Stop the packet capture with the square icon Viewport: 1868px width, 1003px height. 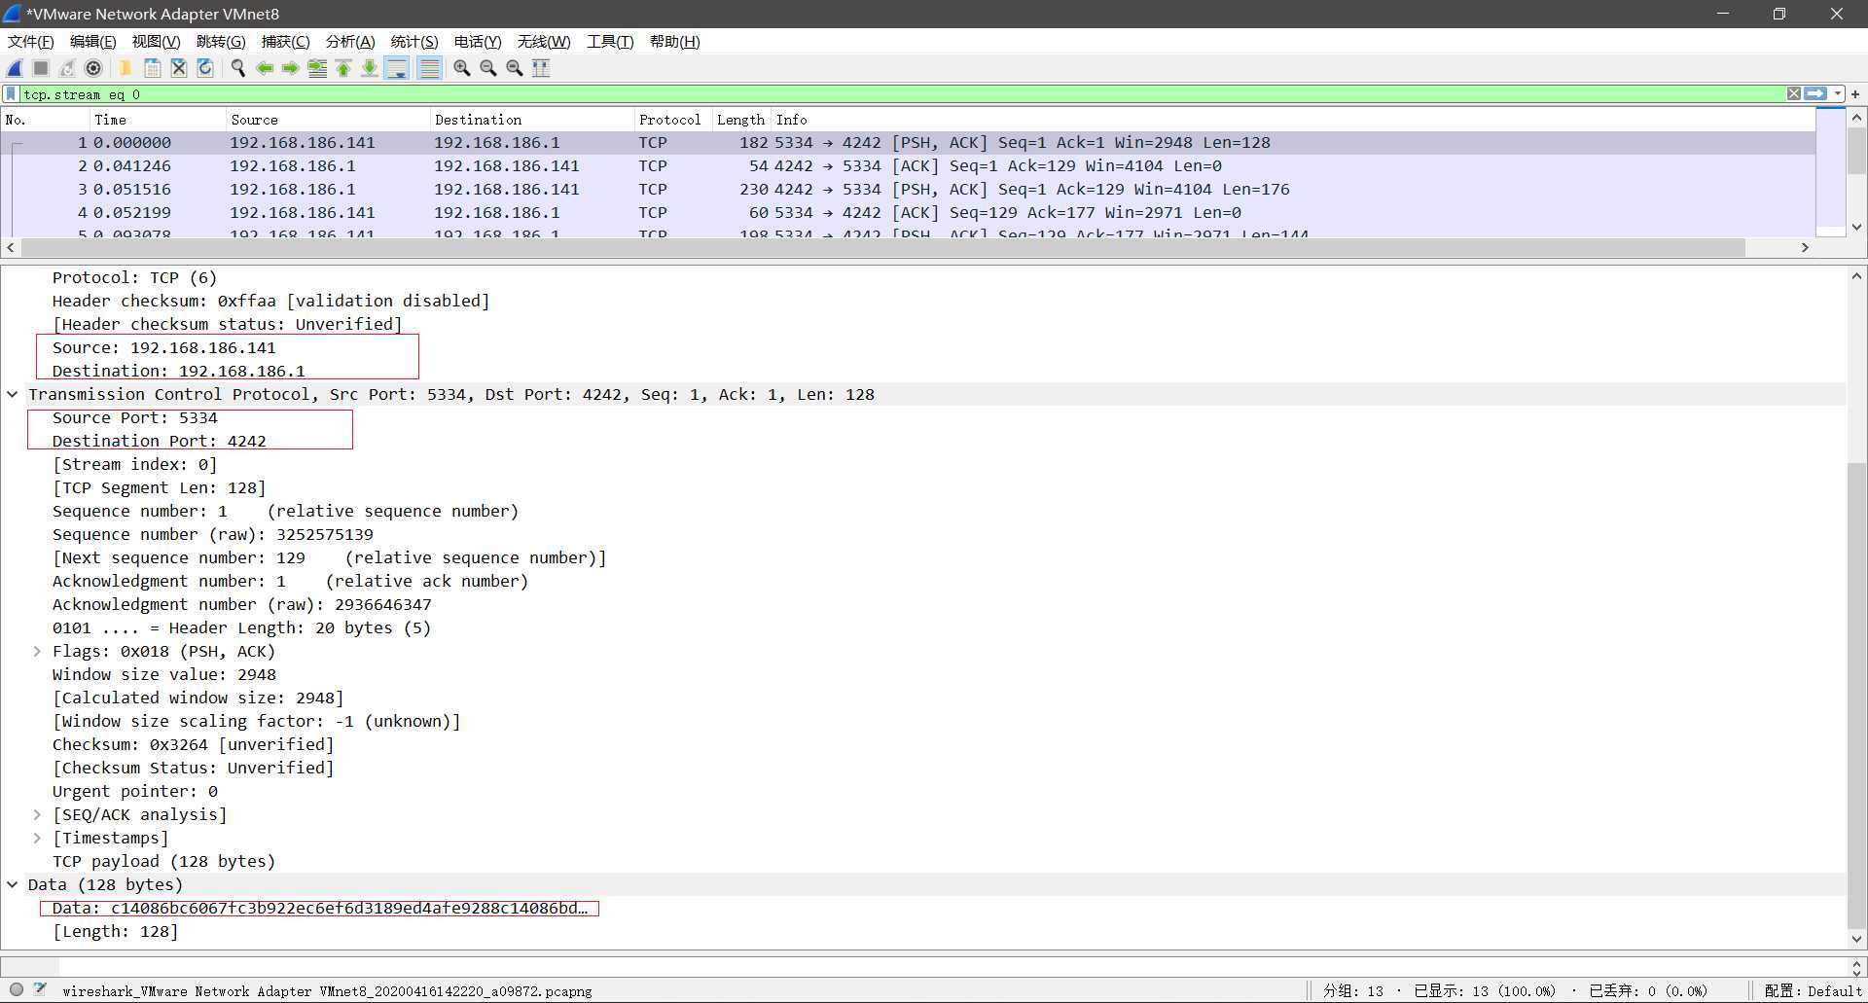(41, 68)
